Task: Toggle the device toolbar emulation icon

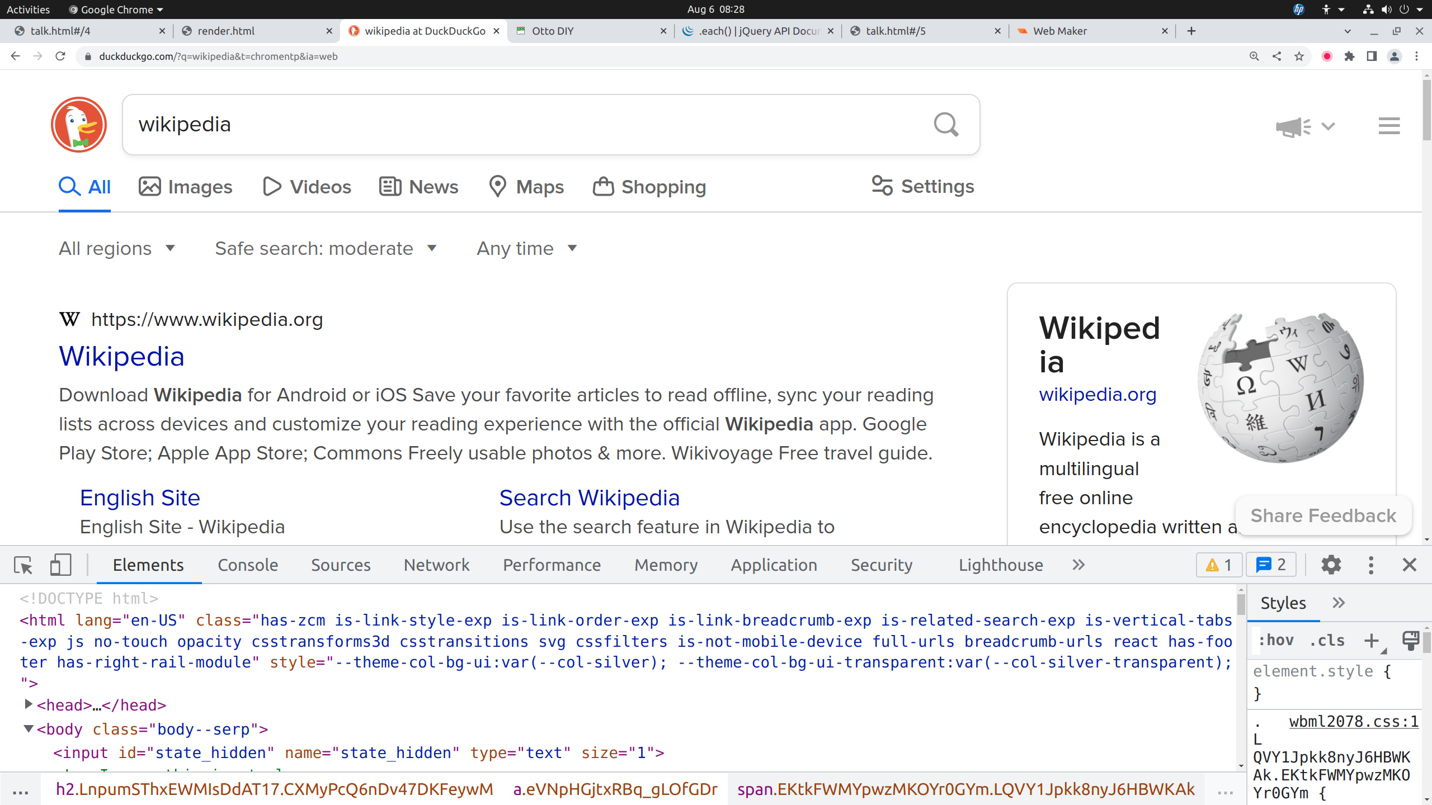Action: pyautogui.click(x=60, y=565)
